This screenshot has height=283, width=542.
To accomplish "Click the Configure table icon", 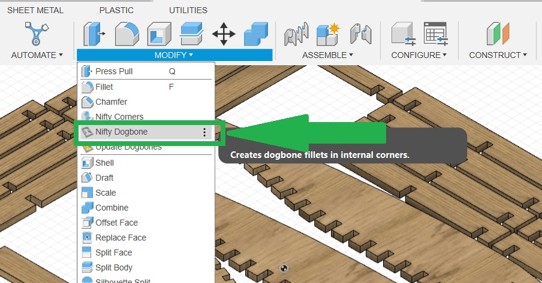I will click(436, 34).
